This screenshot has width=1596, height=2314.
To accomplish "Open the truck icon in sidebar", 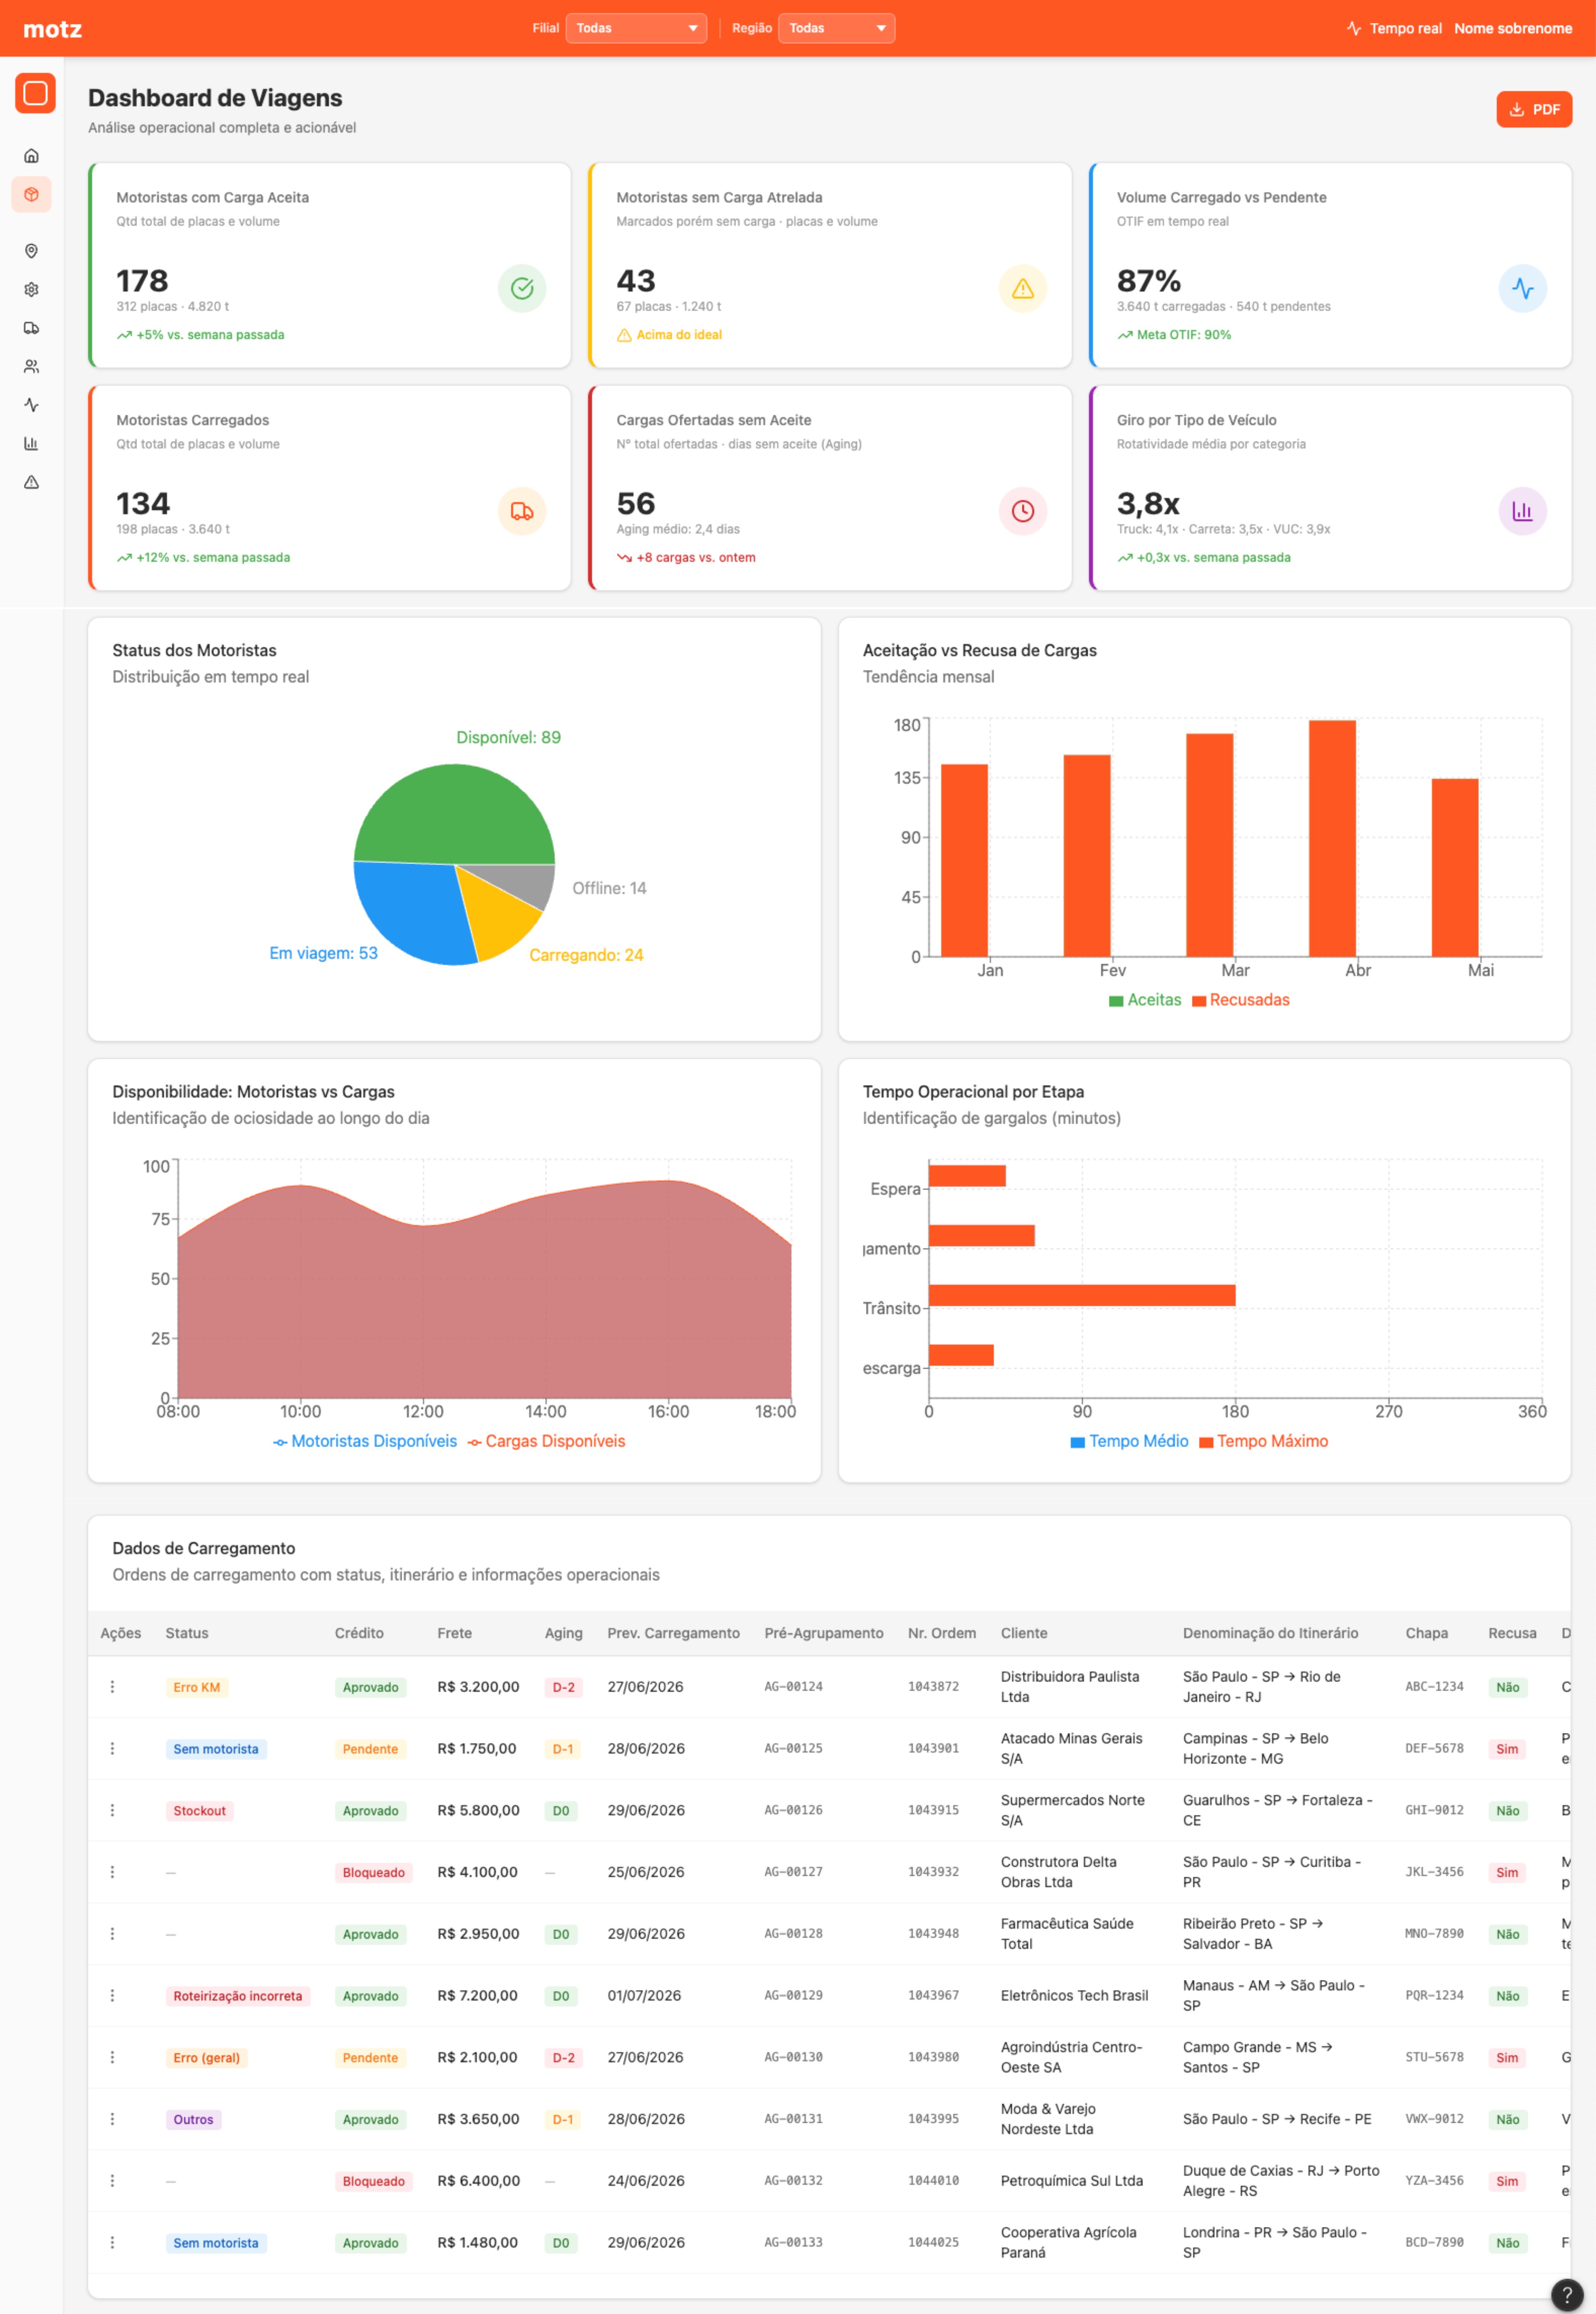I will (31, 328).
